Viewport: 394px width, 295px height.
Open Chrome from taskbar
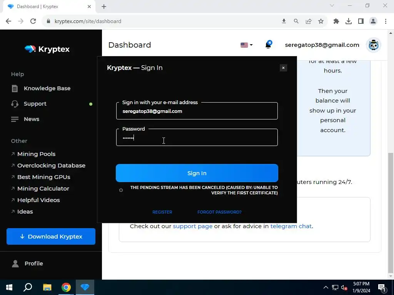(66, 287)
